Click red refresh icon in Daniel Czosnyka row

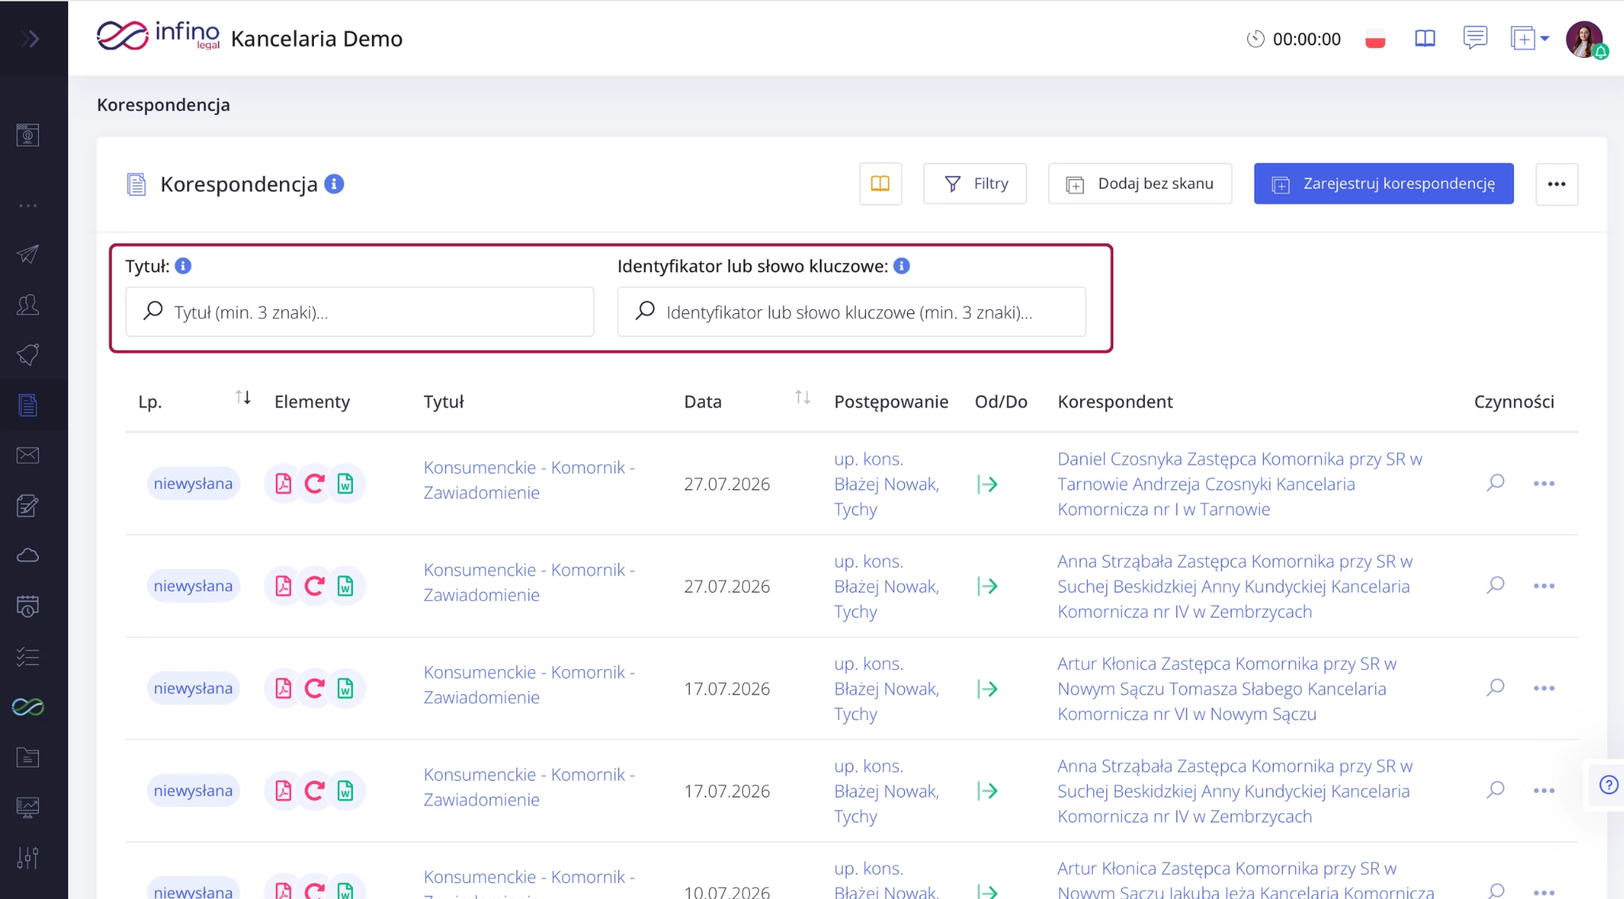(315, 484)
